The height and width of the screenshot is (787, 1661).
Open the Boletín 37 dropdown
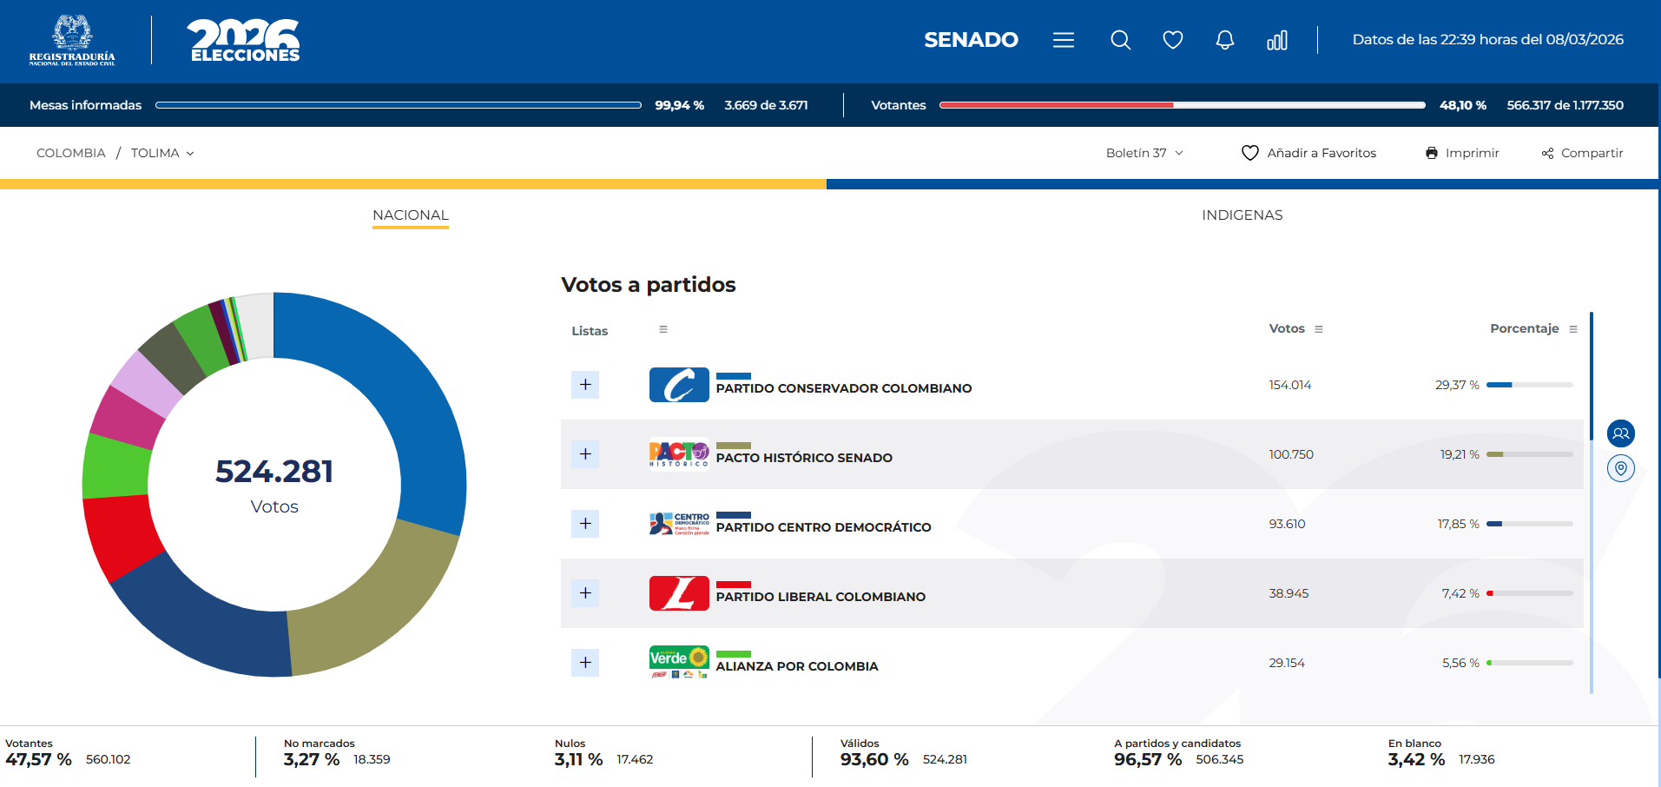[1144, 153]
